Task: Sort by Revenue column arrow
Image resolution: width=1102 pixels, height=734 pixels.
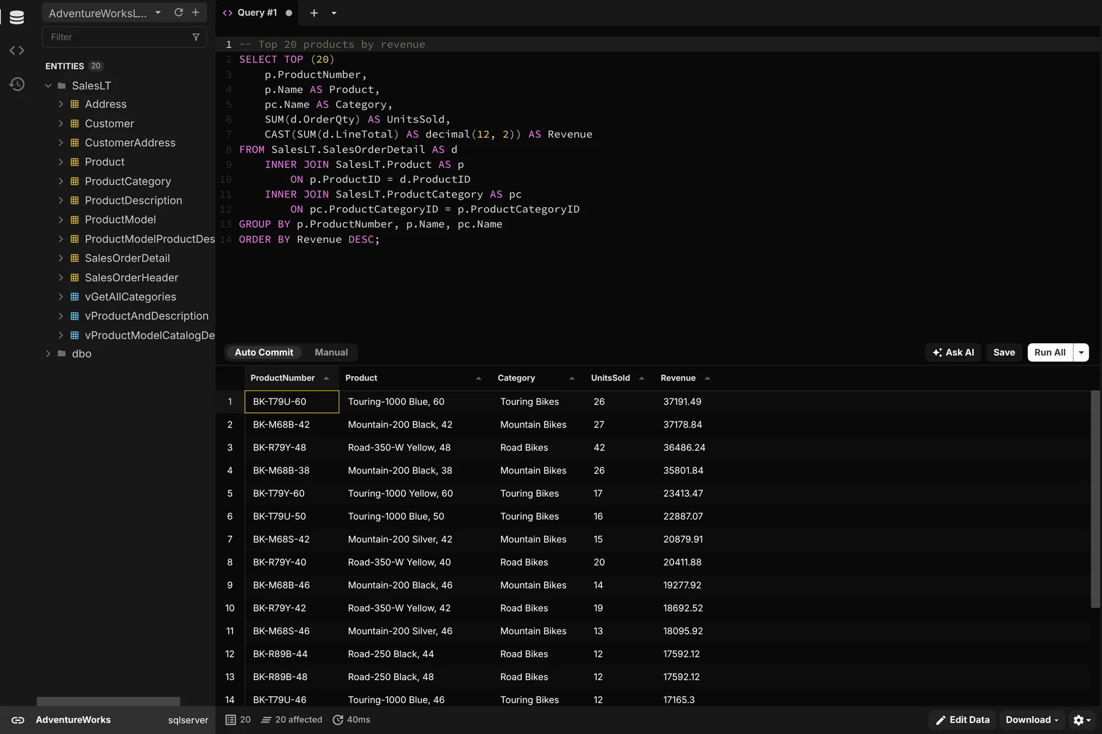Action: click(707, 378)
